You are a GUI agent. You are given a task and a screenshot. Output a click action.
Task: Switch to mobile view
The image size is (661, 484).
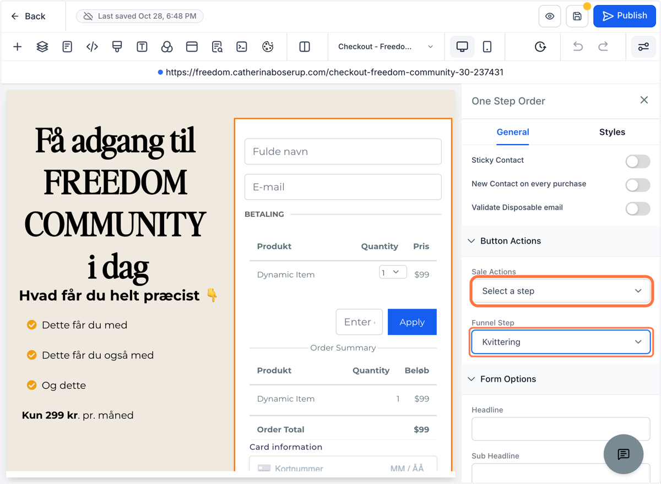tap(487, 47)
